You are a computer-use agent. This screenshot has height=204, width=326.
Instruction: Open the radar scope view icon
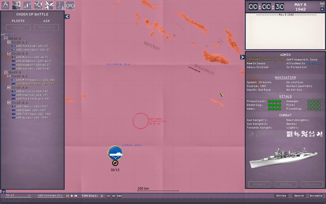tap(27, 5)
